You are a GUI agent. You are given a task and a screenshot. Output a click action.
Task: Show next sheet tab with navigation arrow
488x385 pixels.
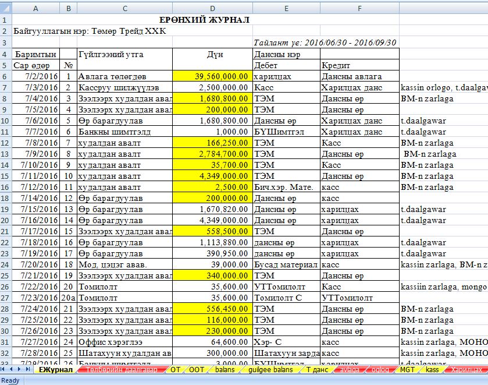pyautogui.click(x=19, y=369)
